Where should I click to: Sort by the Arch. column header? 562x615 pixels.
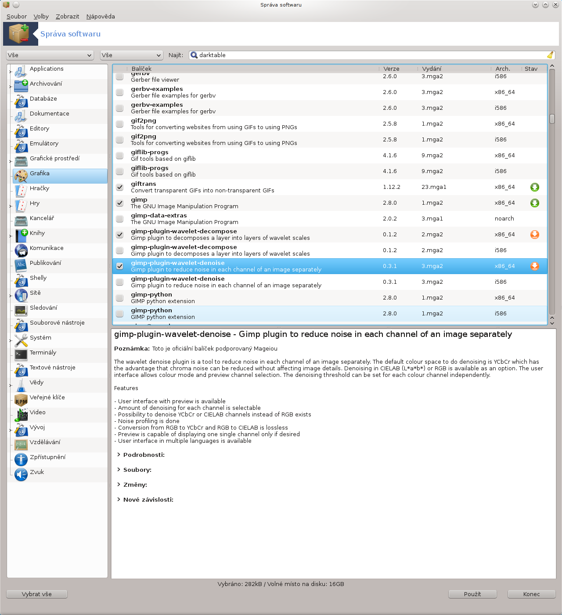pyautogui.click(x=507, y=69)
